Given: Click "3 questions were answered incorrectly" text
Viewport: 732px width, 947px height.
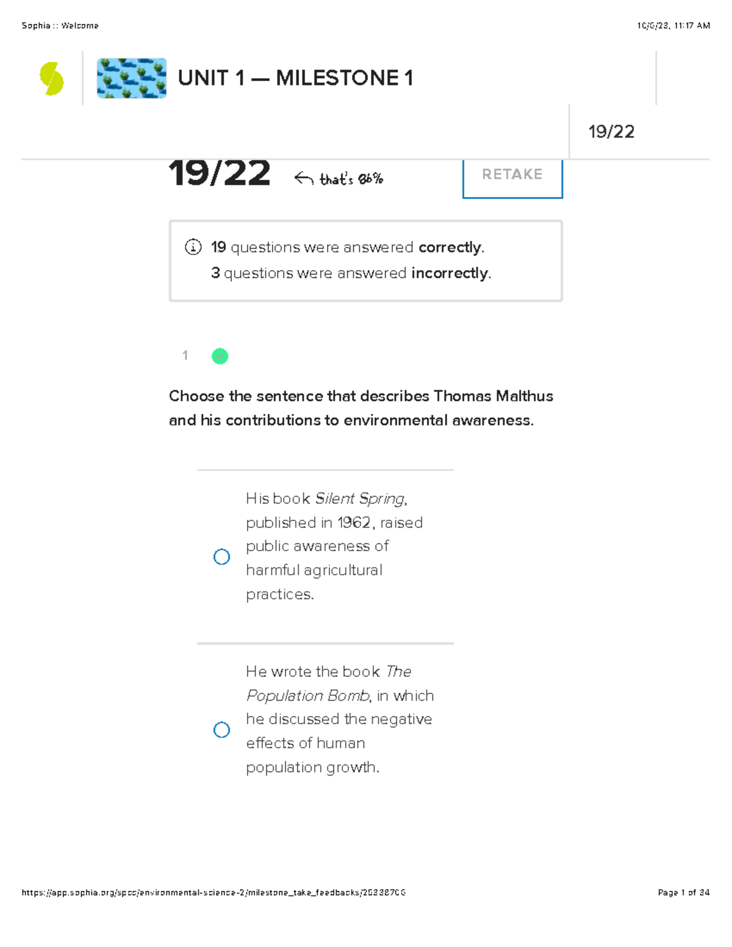Looking at the screenshot, I should (x=351, y=273).
